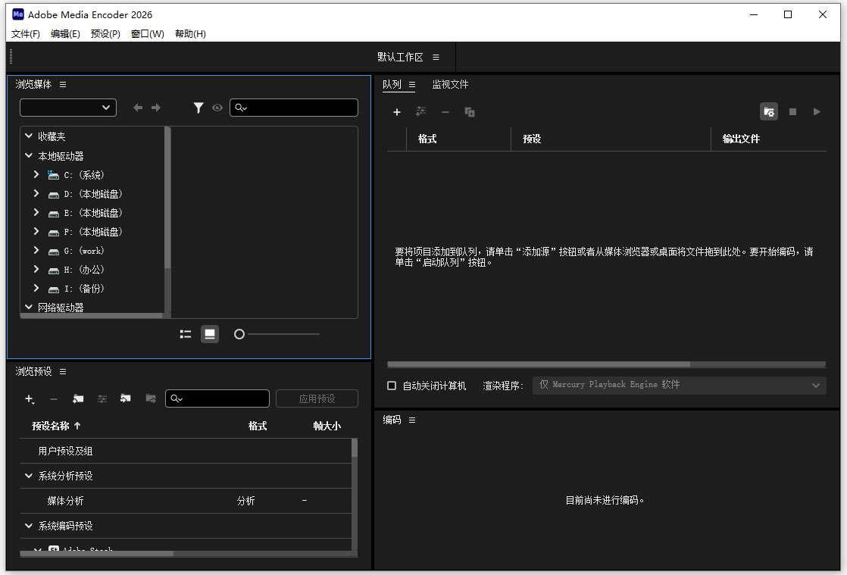This screenshot has height=575, width=847.
Task: Toggle the eye visibility icon in media browser
Action: (217, 108)
